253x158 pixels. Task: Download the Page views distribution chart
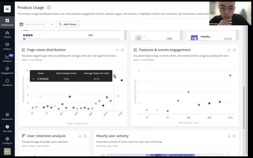pyautogui.click(x=117, y=50)
